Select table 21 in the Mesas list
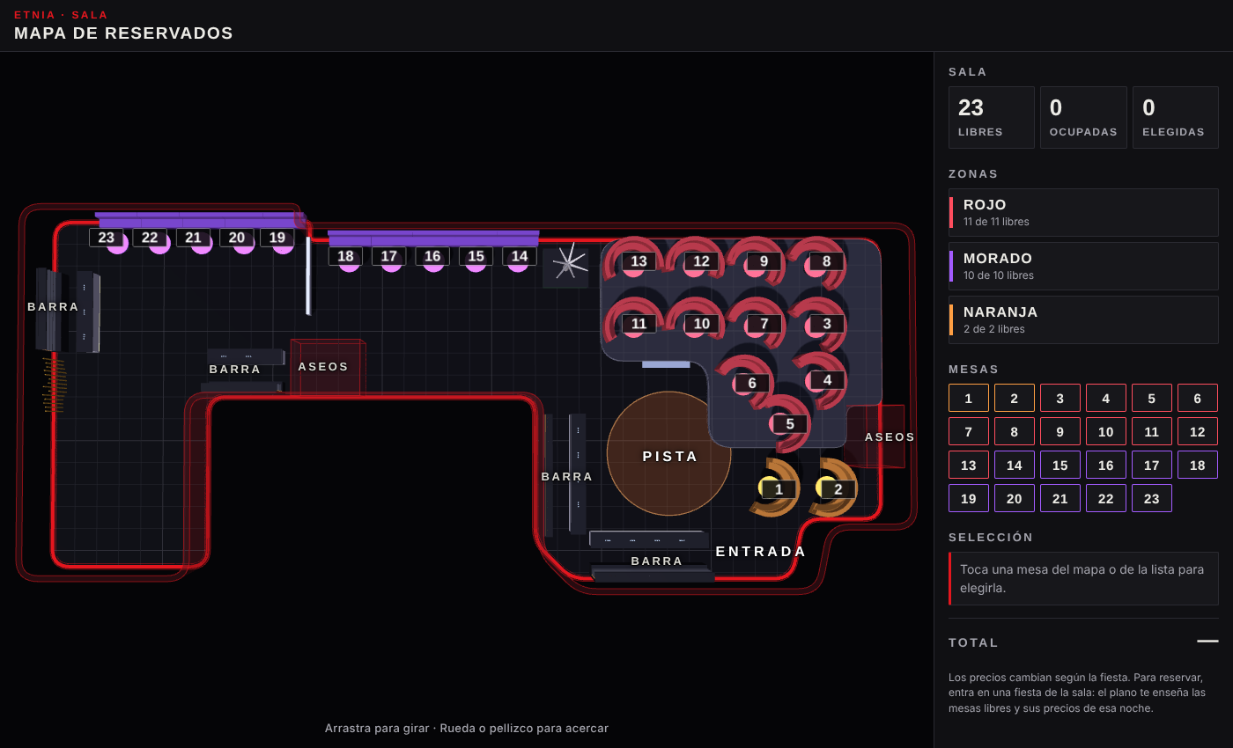 pyautogui.click(x=1060, y=498)
